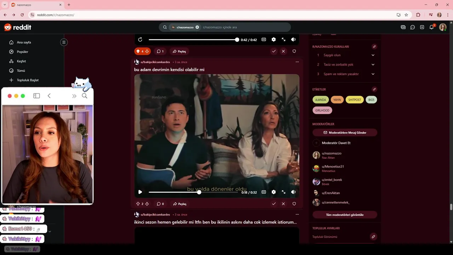This screenshot has height=255, width=453.
Task: Remove the devrimin kendisi post with the X
Action: coord(283,204)
